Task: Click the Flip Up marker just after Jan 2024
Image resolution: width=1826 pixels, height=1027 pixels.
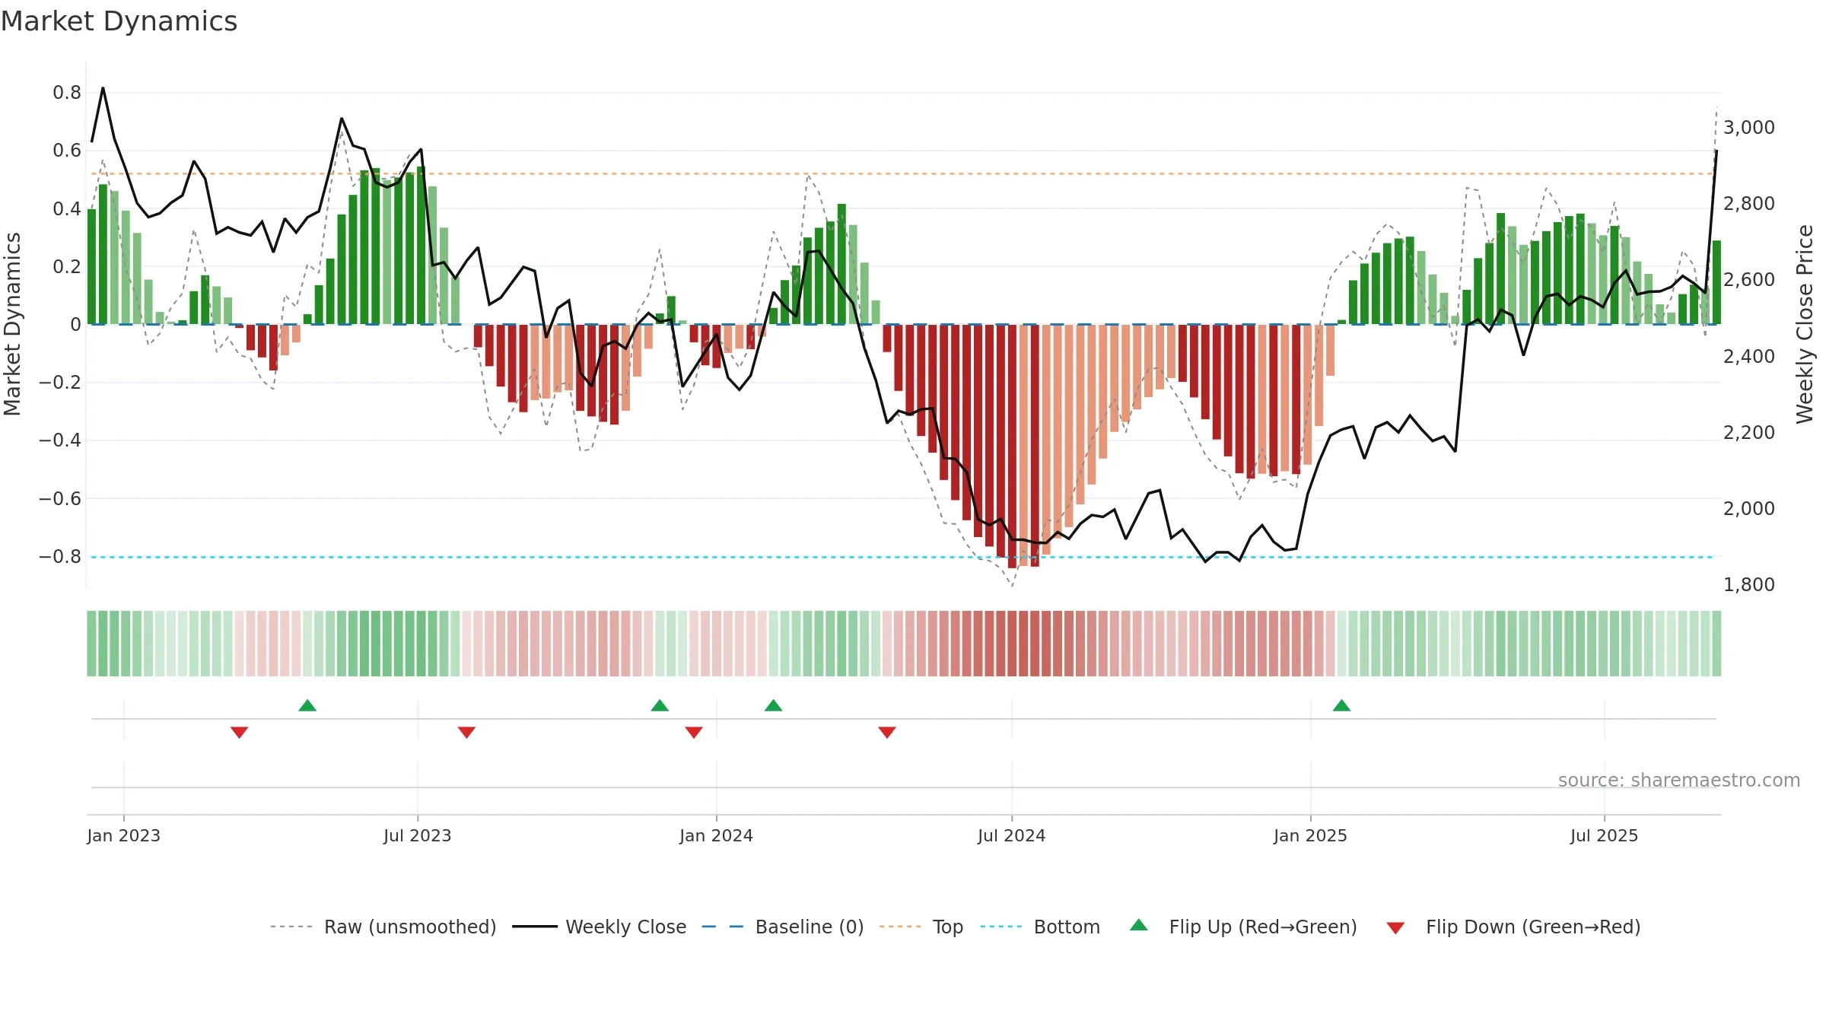Action: (x=773, y=705)
